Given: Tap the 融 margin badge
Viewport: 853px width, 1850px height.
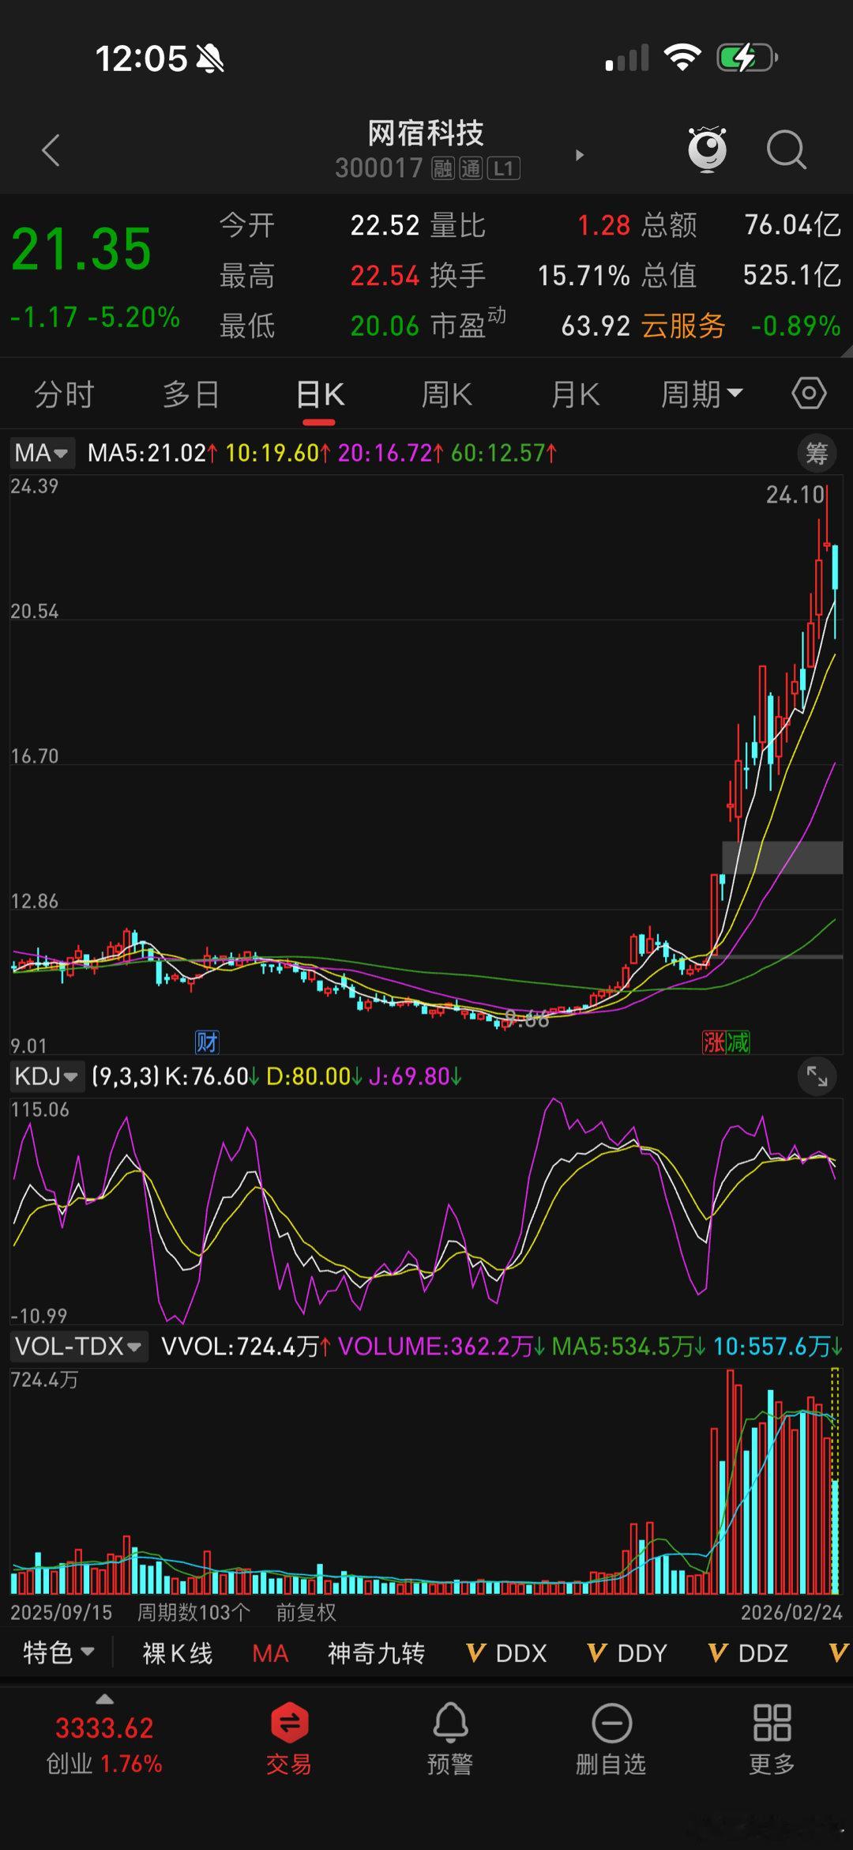Looking at the screenshot, I should [443, 168].
